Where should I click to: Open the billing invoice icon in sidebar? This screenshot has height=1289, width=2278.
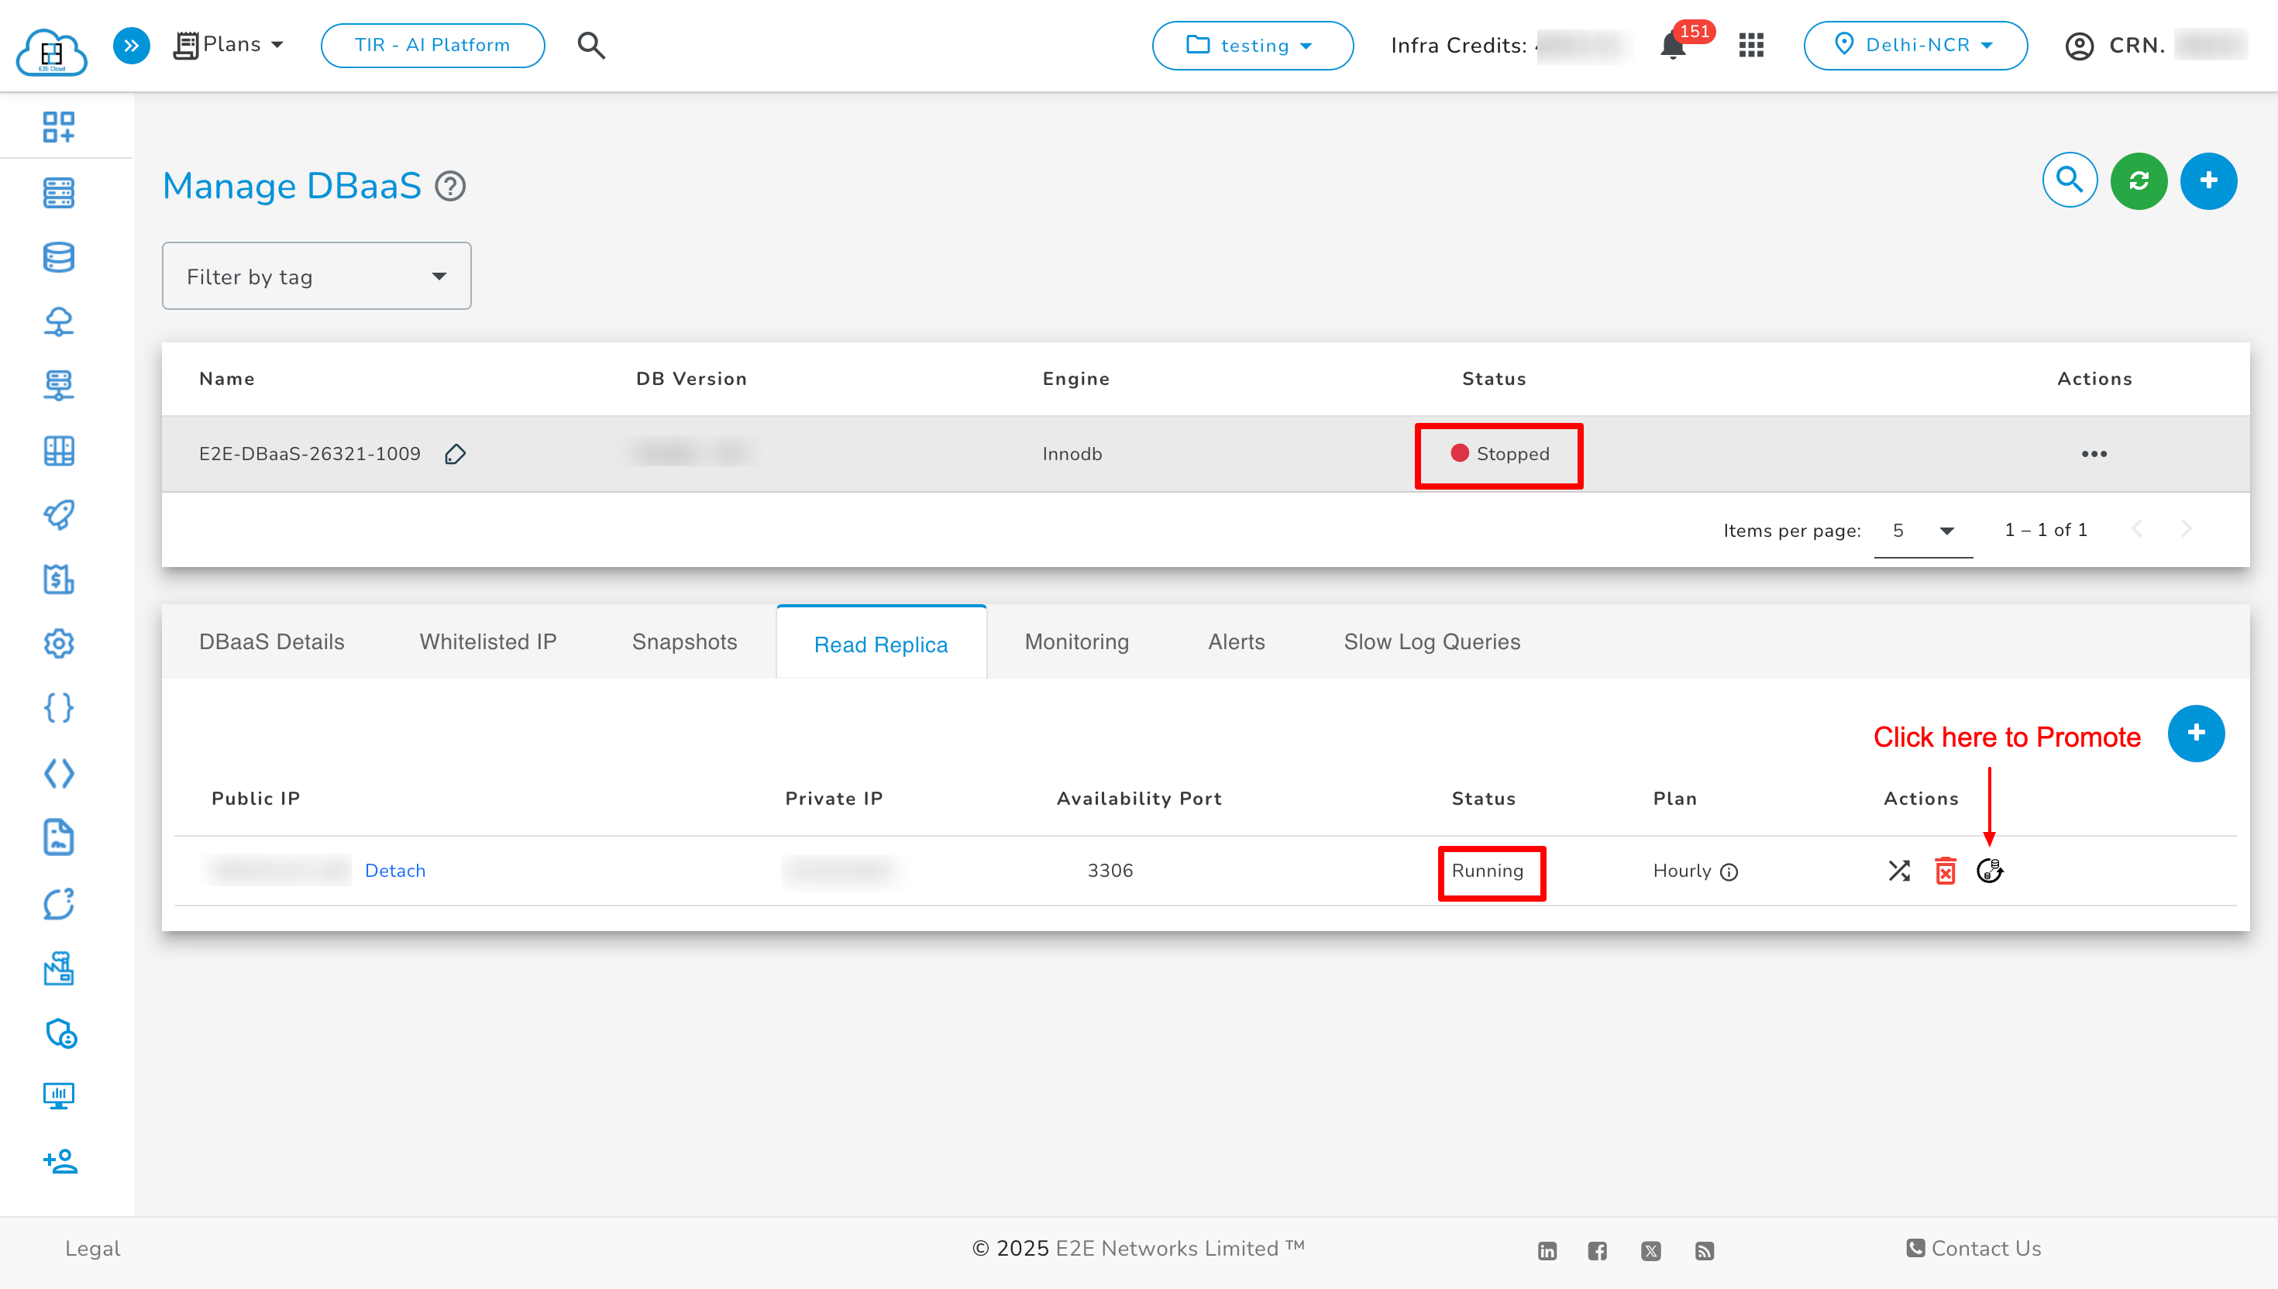pos(58,580)
